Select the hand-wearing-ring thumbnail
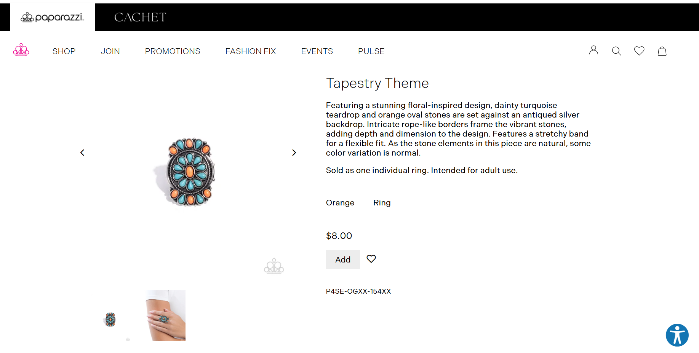Image resolution: width=699 pixels, height=353 pixels. (x=166, y=315)
